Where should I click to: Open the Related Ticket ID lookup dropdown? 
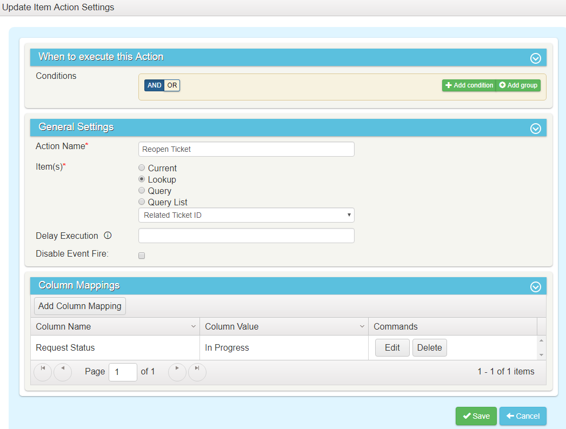point(348,215)
